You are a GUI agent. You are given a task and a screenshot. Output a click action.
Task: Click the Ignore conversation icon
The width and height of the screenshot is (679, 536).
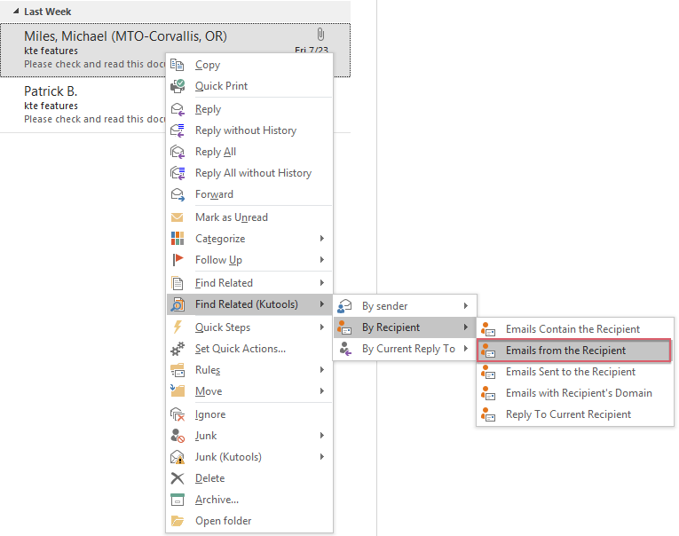click(x=178, y=414)
